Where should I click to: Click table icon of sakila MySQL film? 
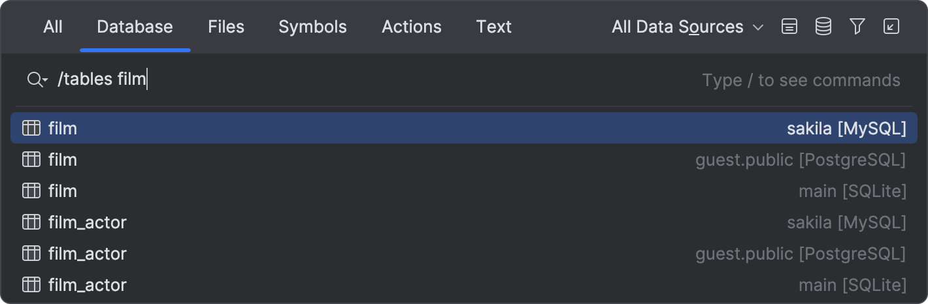31,129
